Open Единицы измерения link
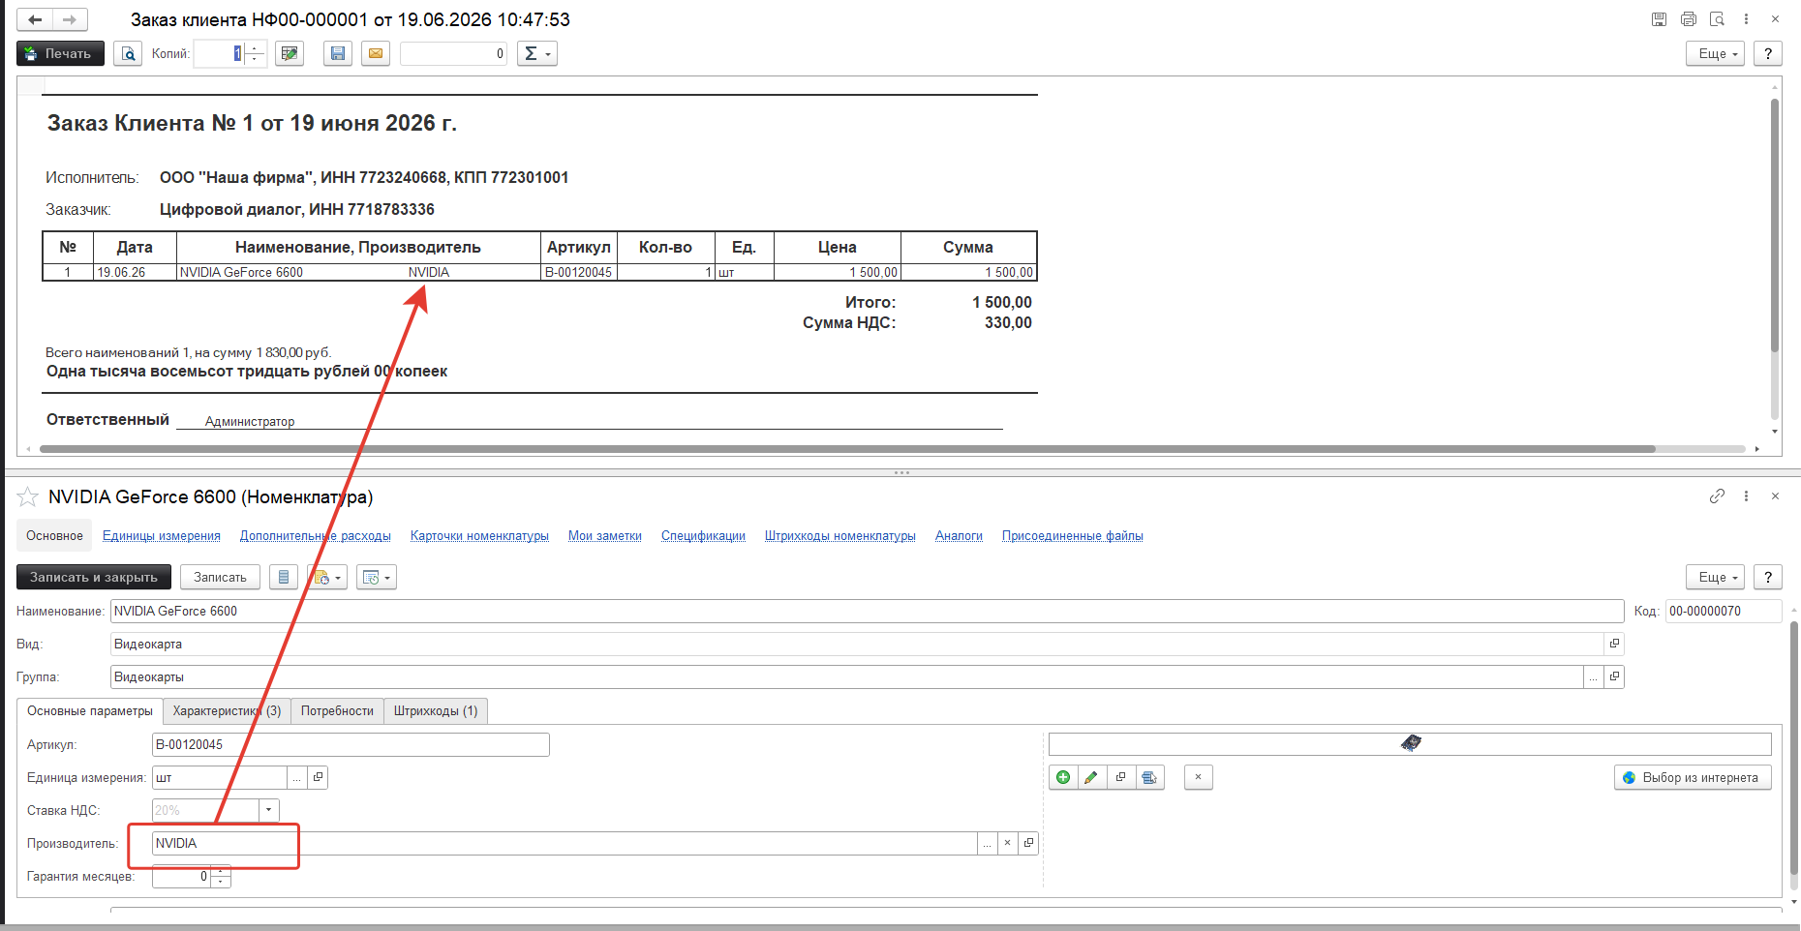The image size is (1801, 931). click(x=162, y=535)
